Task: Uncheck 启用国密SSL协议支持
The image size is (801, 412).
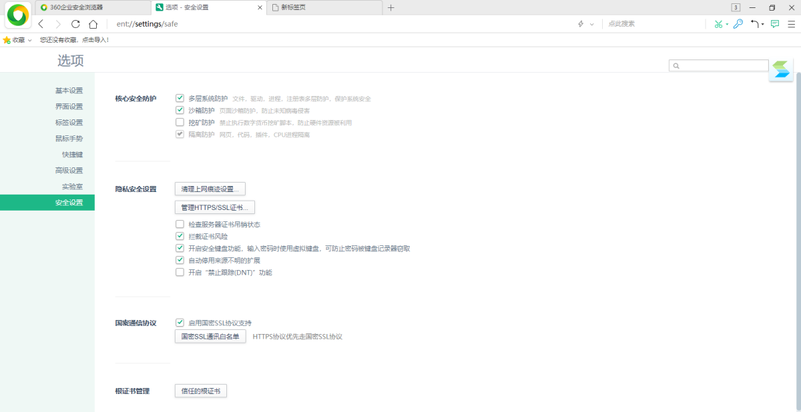Action: tap(180, 323)
